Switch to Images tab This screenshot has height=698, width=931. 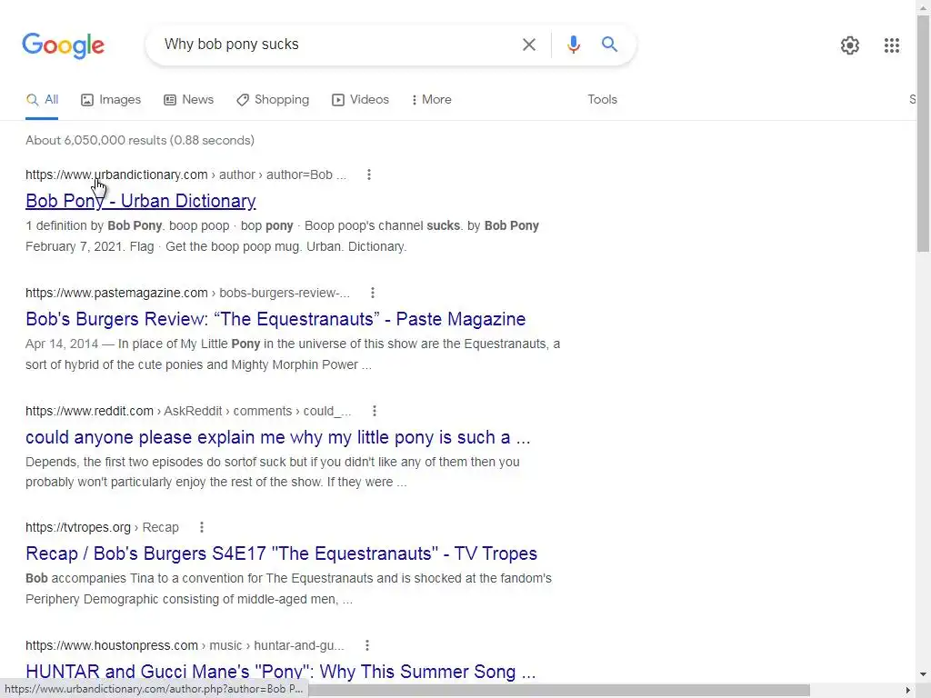(111, 100)
